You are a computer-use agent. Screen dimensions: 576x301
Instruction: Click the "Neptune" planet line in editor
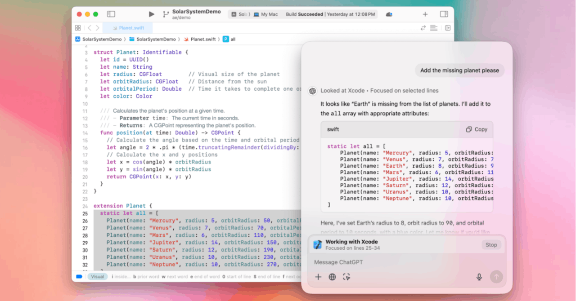(203, 265)
